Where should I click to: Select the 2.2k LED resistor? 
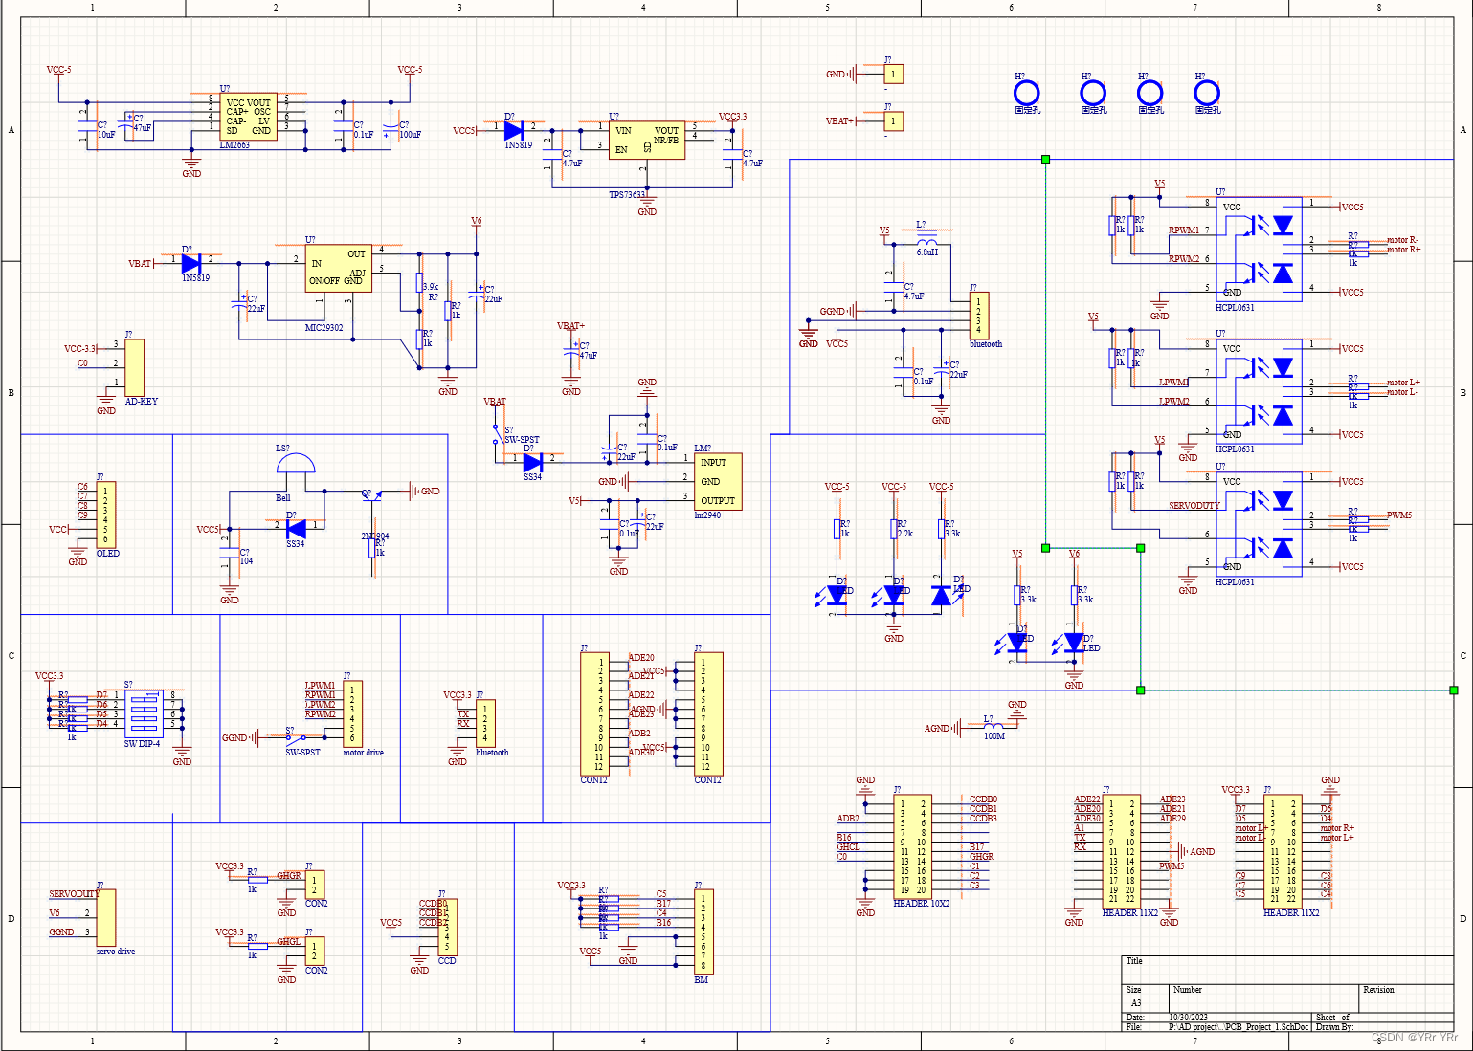(894, 529)
